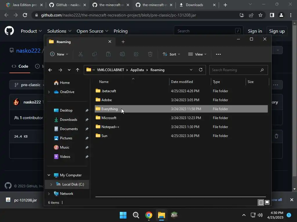The width and height of the screenshot is (297, 222).
Task: Click the Sign in link on GitHub
Action: 255,31
